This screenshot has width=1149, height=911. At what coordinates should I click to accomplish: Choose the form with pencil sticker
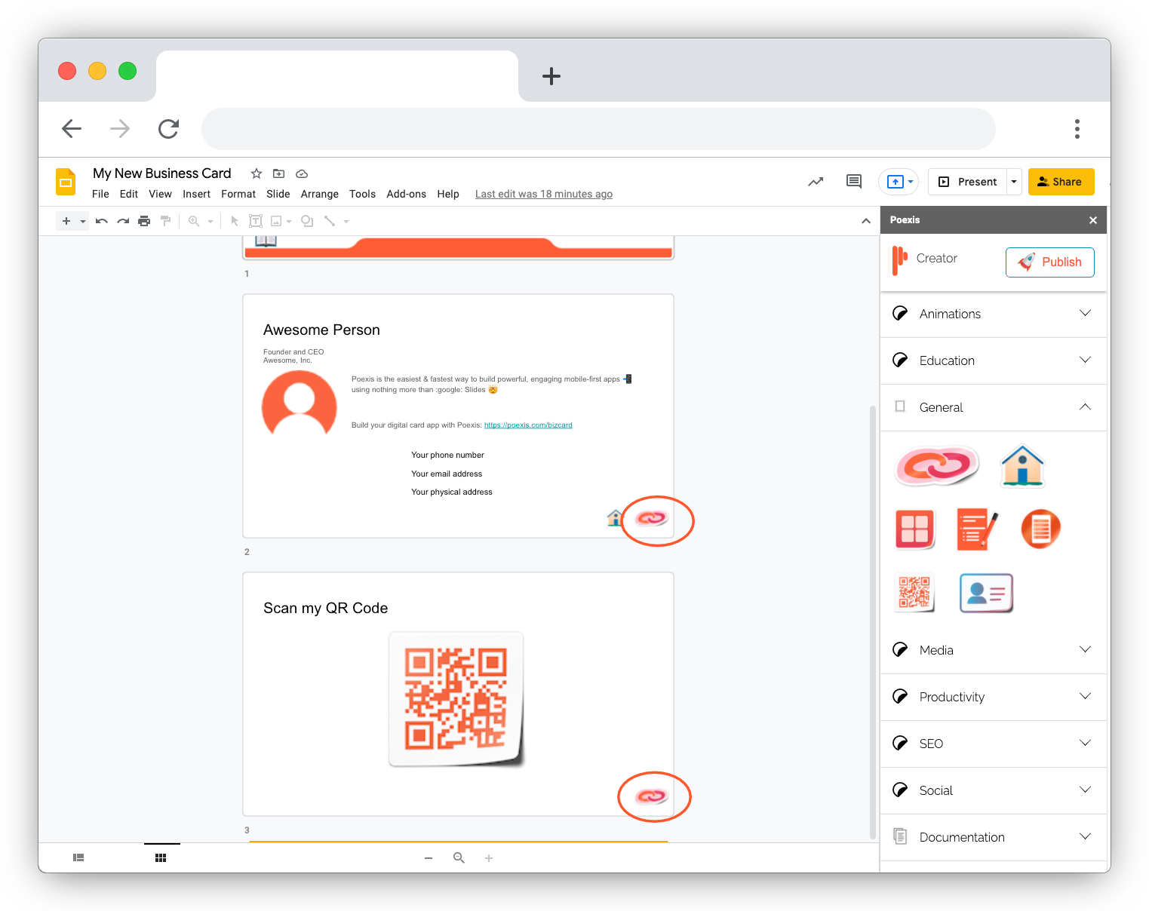click(978, 529)
